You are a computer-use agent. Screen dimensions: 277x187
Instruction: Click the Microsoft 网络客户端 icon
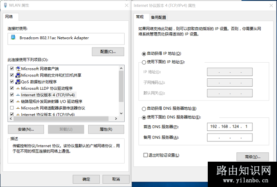click(18, 69)
